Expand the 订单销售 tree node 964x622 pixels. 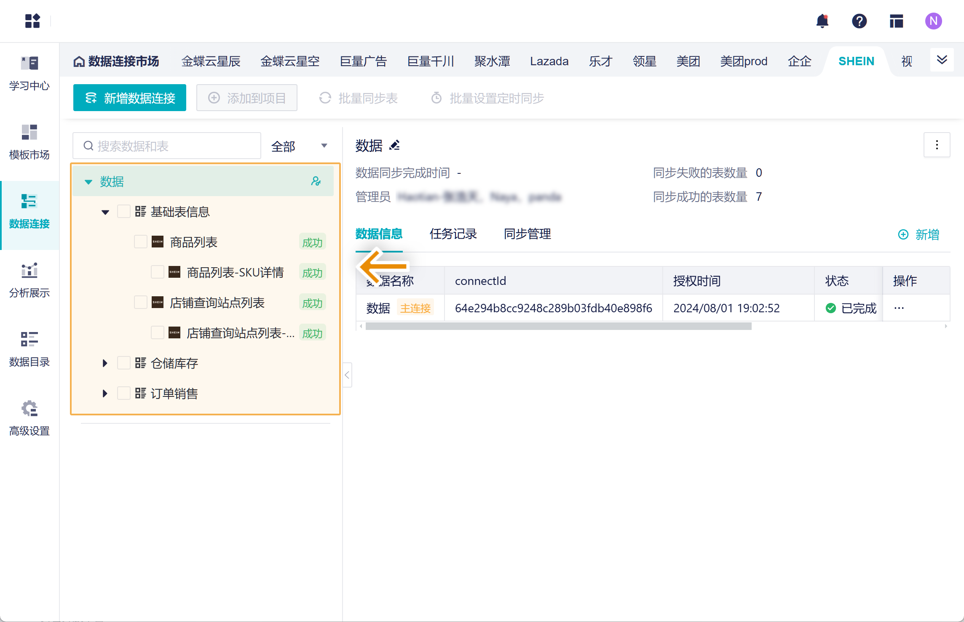point(105,393)
